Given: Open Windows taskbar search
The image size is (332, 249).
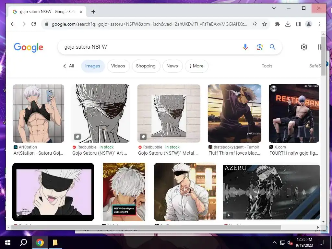Looking at the screenshot, I should (23, 243).
